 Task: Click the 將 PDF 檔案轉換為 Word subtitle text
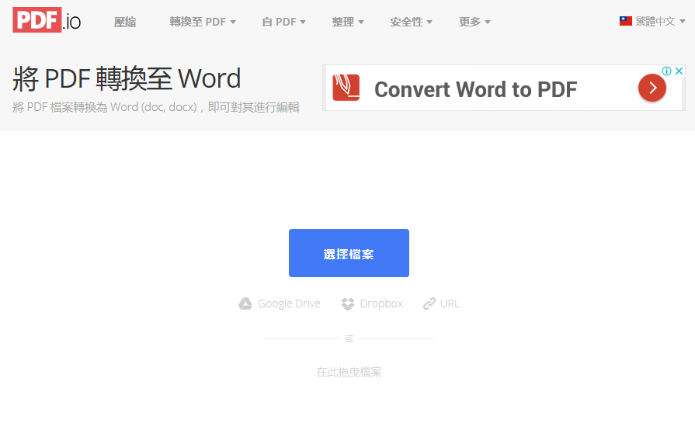pyautogui.click(x=156, y=107)
